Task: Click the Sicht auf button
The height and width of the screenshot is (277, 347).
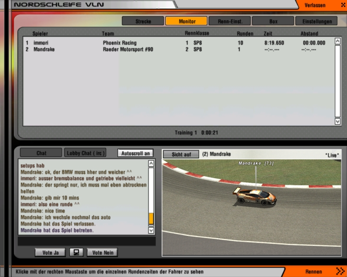Action: coord(180,154)
